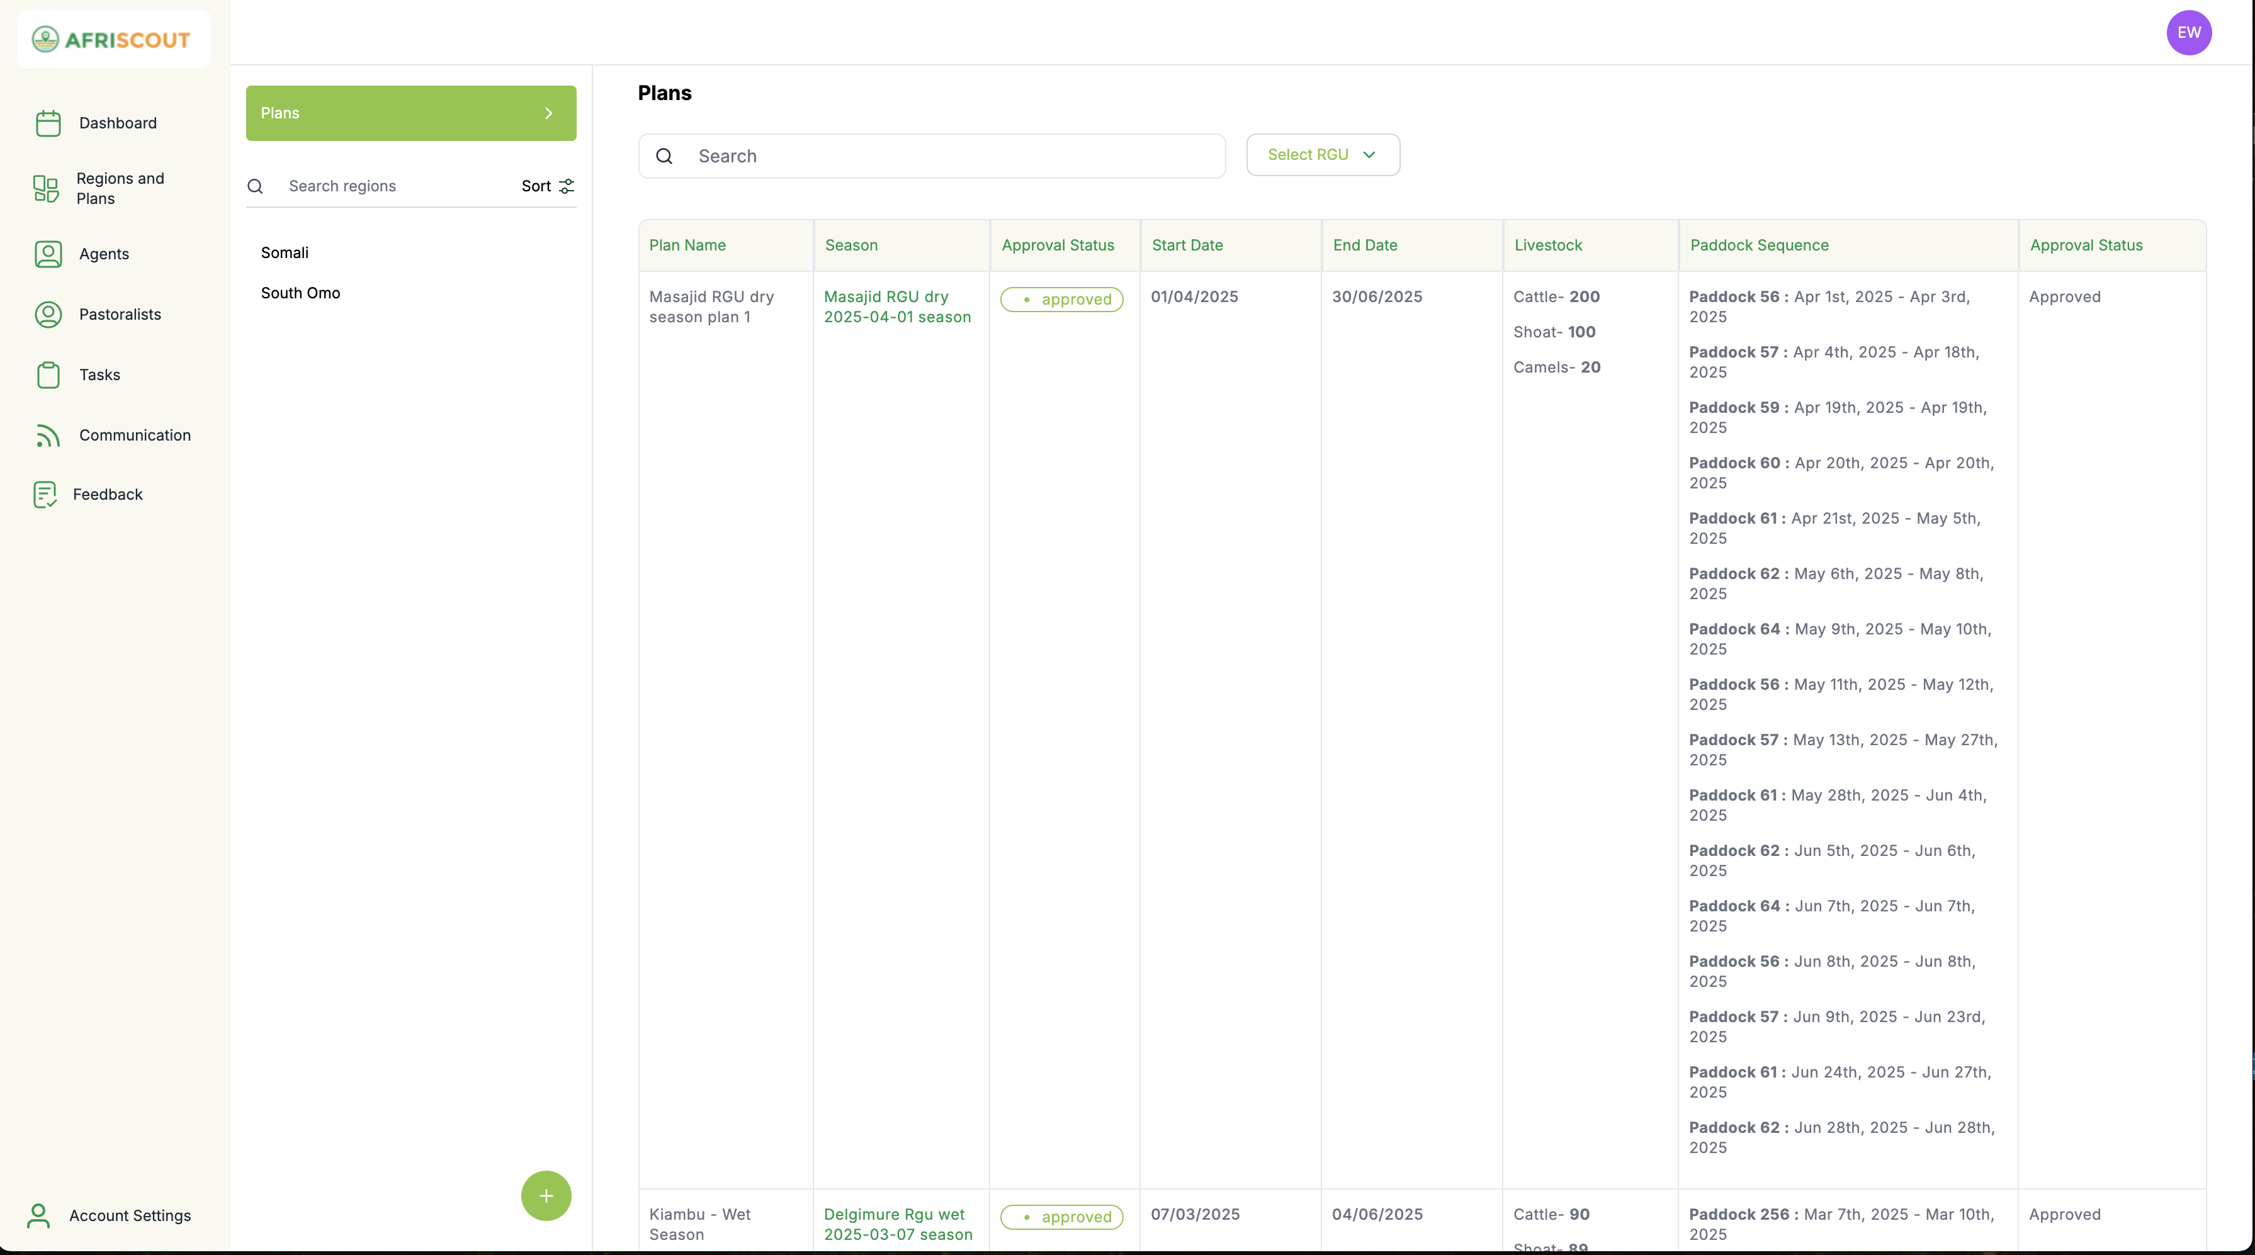The image size is (2255, 1255).
Task: Select the South Omo region
Action: pyautogui.click(x=300, y=293)
